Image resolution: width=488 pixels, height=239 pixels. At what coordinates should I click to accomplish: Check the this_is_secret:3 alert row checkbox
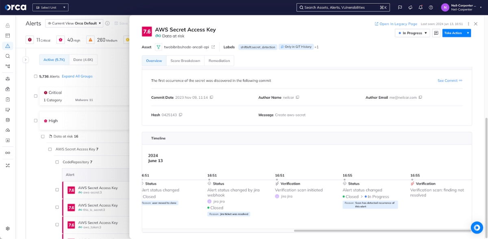tap(57, 207)
